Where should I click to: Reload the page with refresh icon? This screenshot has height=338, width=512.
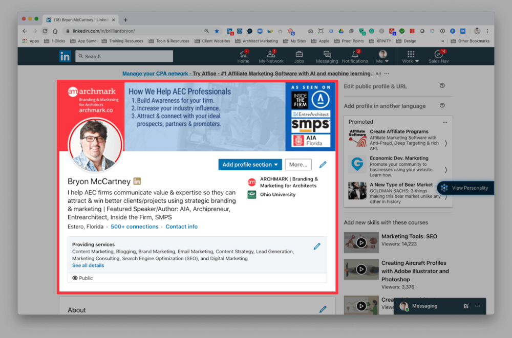pyautogui.click(x=45, y=31)
